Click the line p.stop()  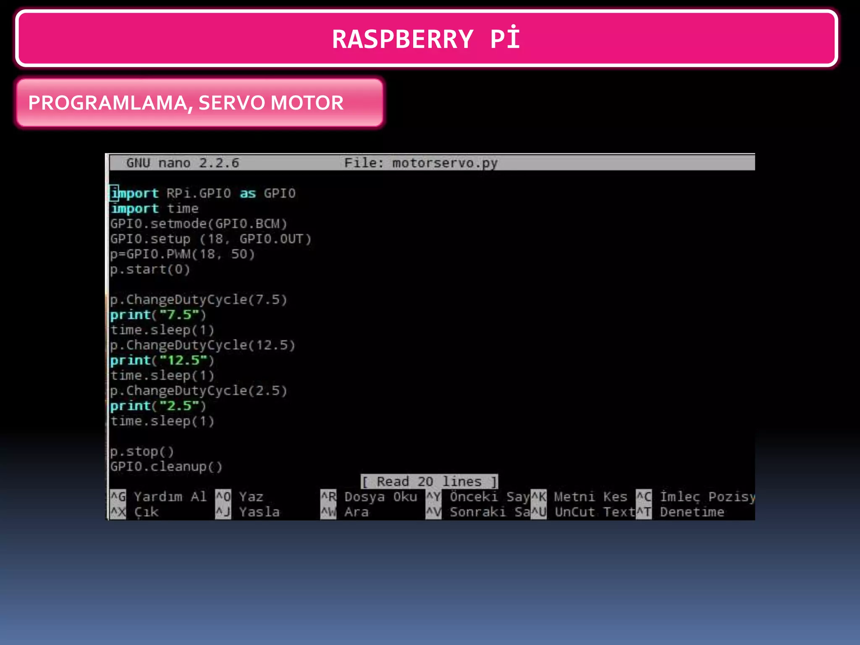coord(142,452)
